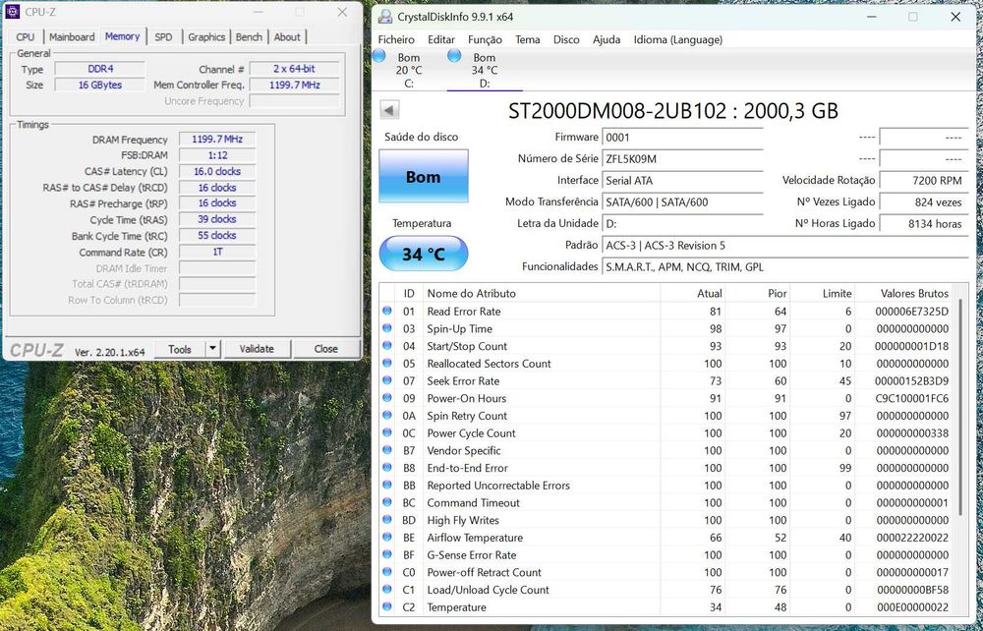Open the Função menu

point(486,39)
